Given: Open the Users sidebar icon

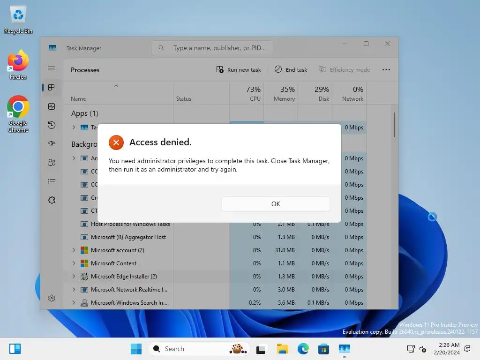Looking at the screenshot, I should 52,163.
